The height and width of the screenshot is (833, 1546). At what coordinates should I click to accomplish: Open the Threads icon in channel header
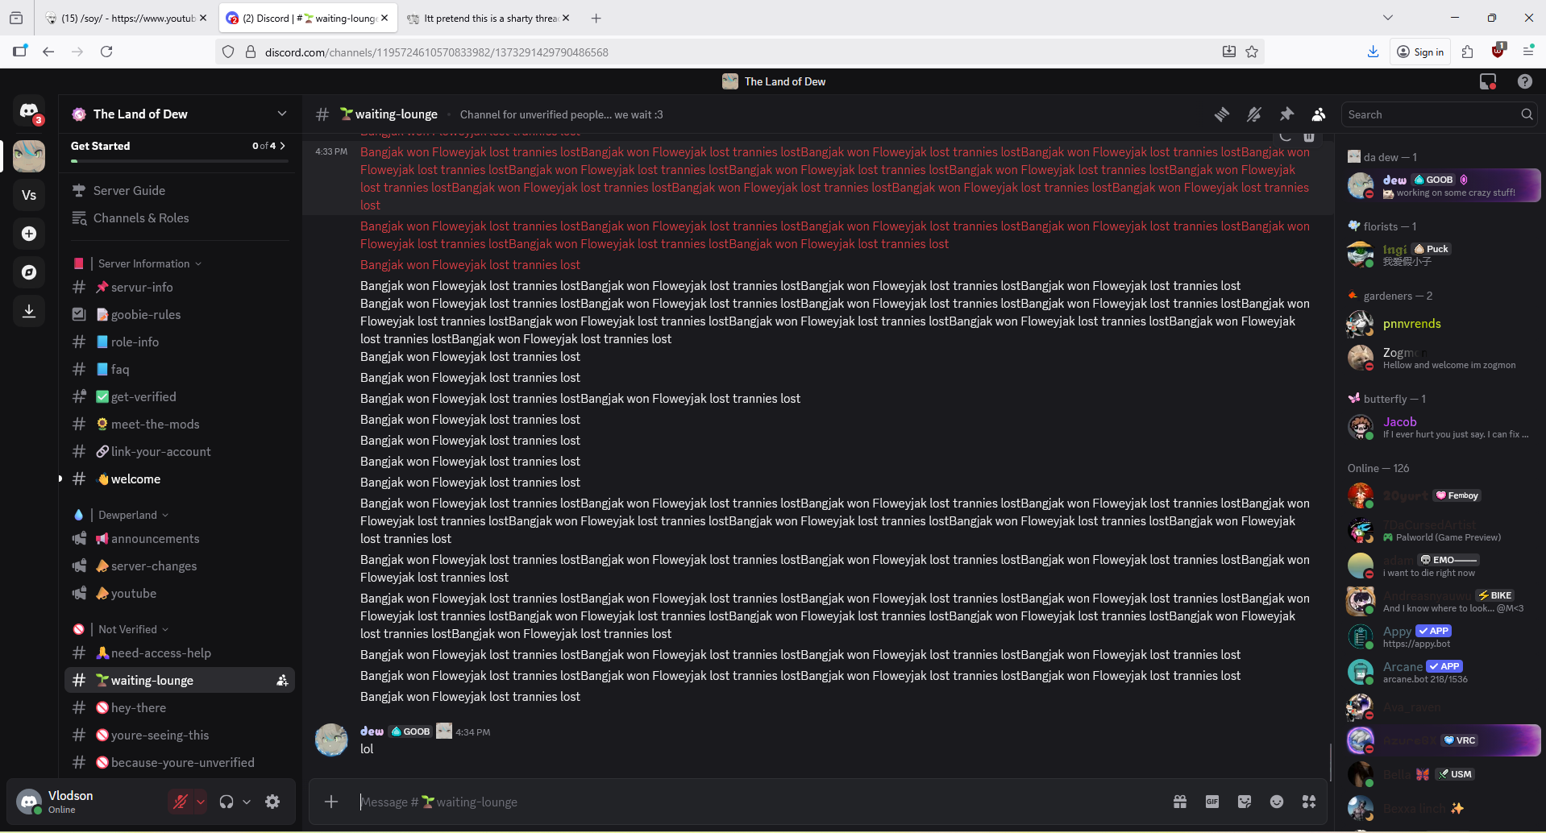1222,114
